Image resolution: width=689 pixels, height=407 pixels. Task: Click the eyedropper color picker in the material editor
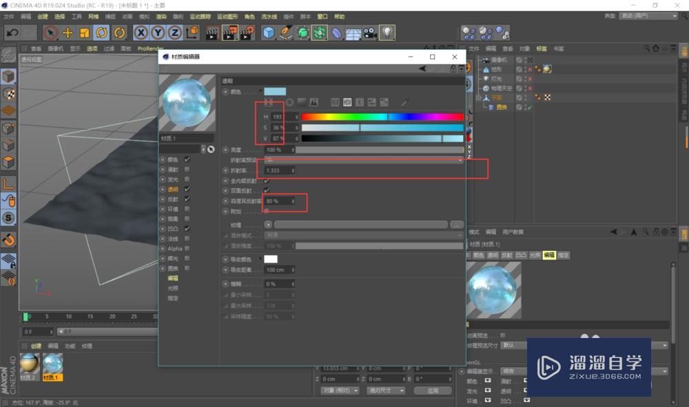pos(404,103)
